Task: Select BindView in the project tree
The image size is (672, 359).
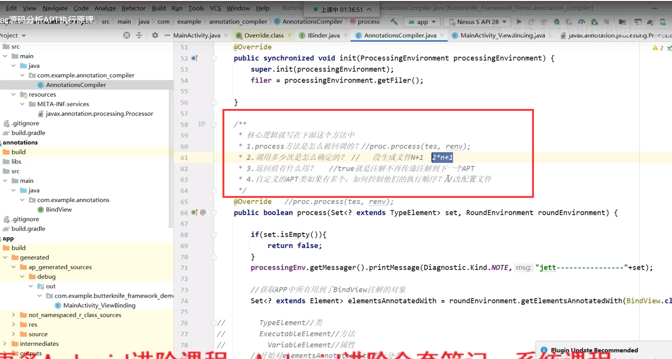Action: tap(59, 210)
